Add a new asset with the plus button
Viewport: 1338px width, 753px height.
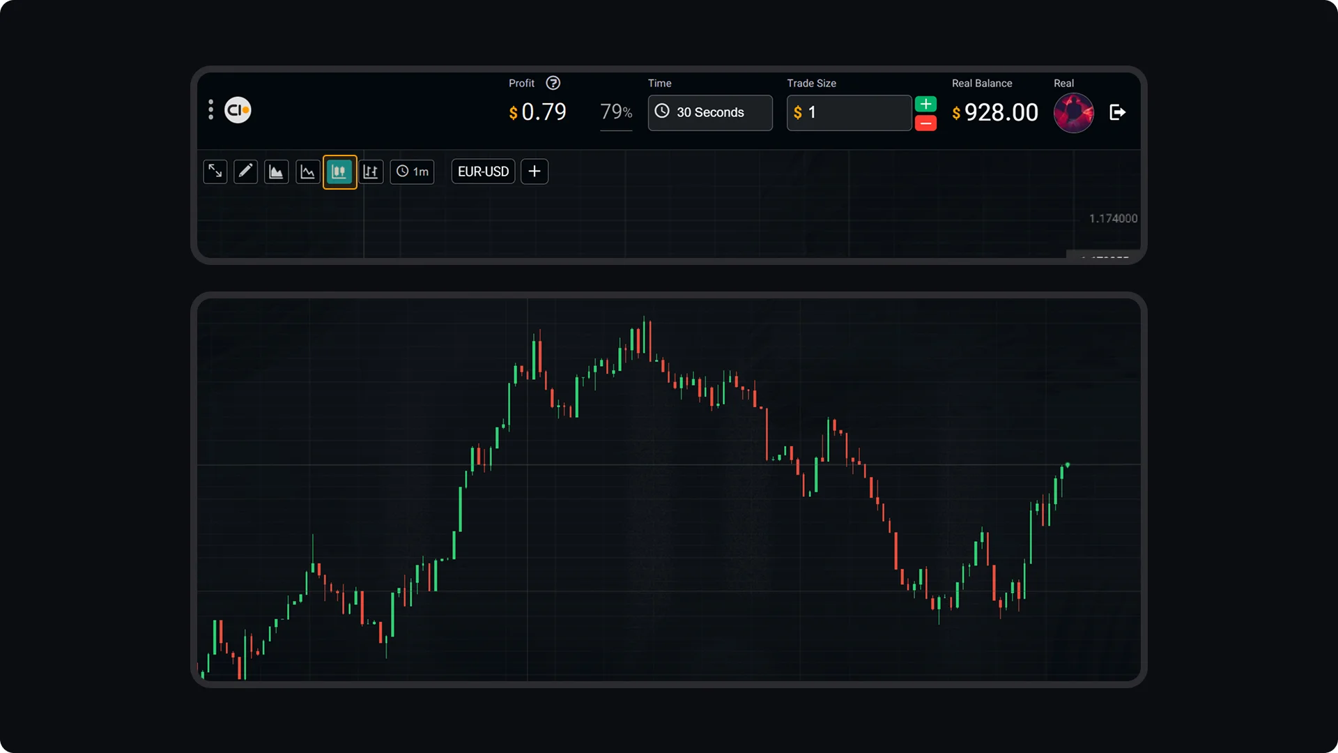(534, 172)
